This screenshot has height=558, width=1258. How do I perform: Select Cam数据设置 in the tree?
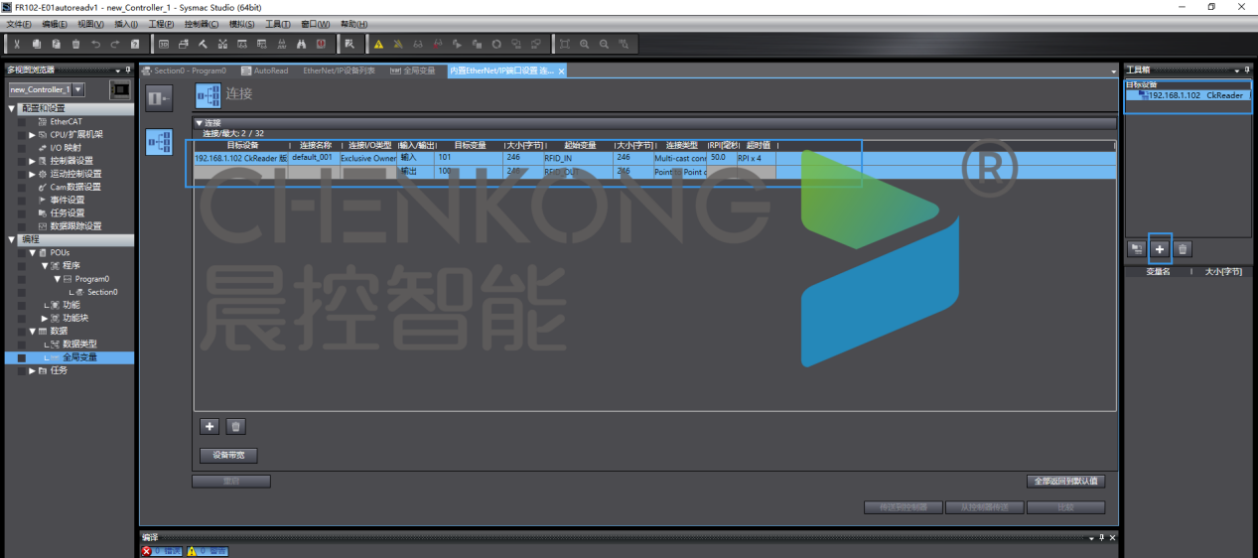tap(75, 187)
